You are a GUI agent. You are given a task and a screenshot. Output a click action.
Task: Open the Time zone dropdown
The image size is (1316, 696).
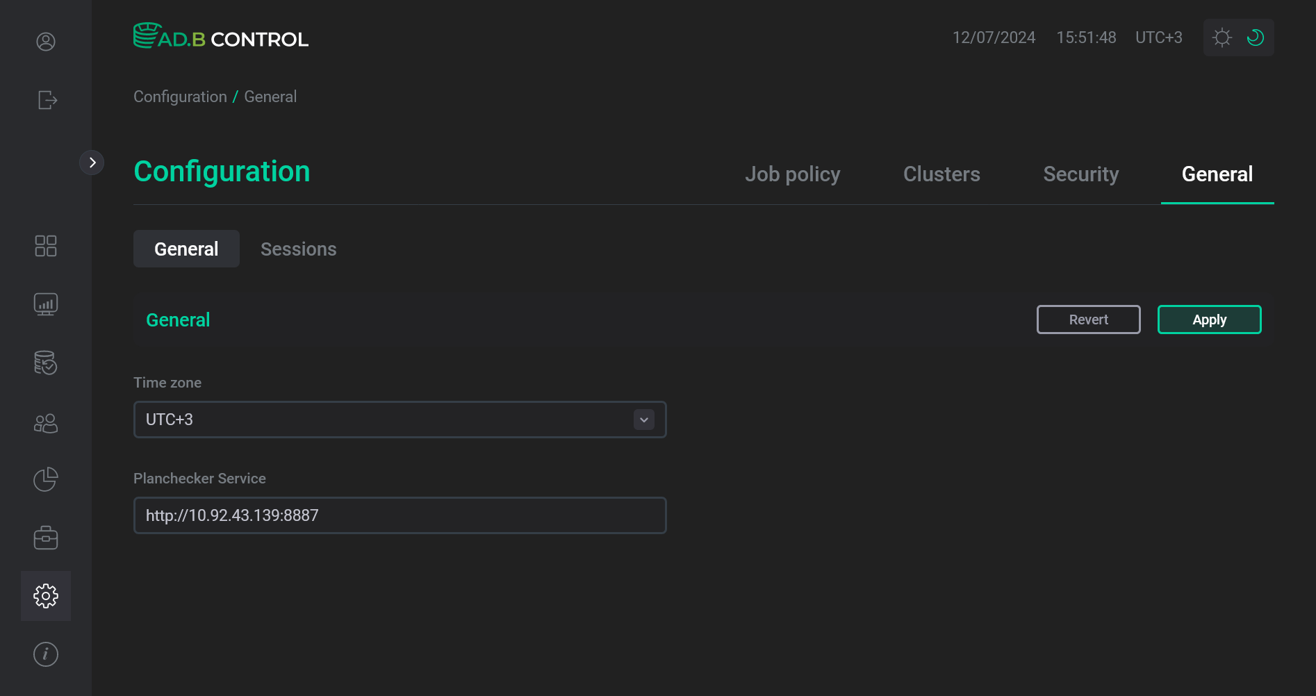tap(400, 420)
